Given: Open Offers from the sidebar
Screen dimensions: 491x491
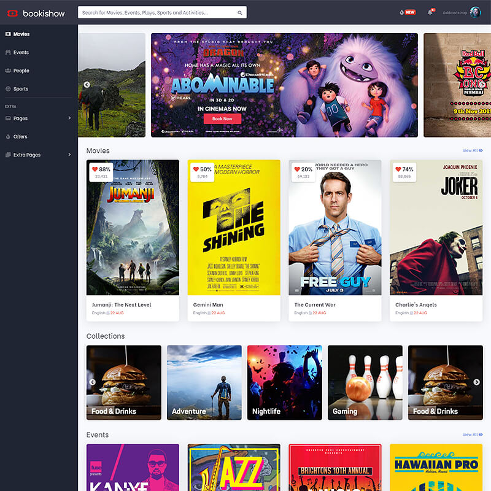Looking at the screenshot, I should pyautogui.click(x=20, y=137).
